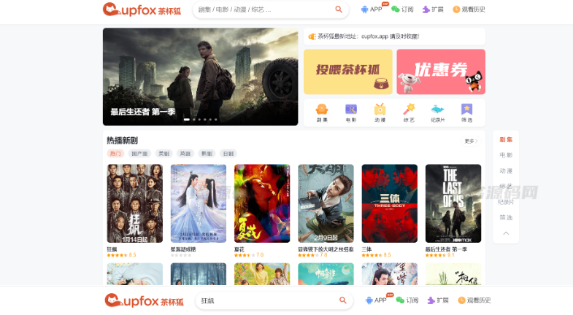Click the 最后生还者 第一季 title under poster
573x315 pixels.
(x=446, y=249)
